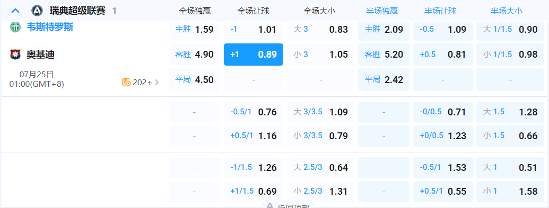Pick half-time +0/0.5 at 1.23
This screenshot has width=549, height=208.
[443, 135]
